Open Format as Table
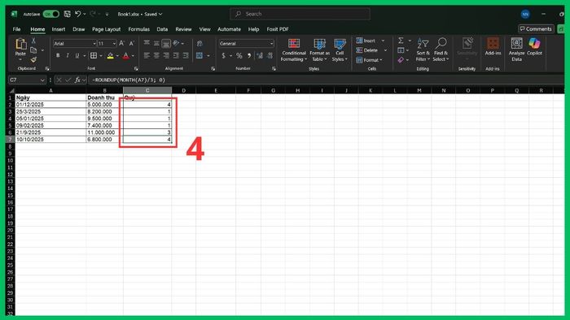 (x=319, y=50)
